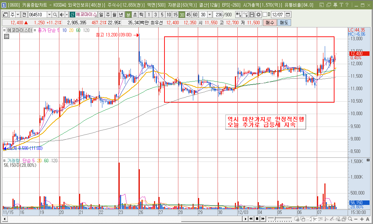Click the stock search magnifier icon
The width and height of the screenshot is (373, 224).
(55, 15)
